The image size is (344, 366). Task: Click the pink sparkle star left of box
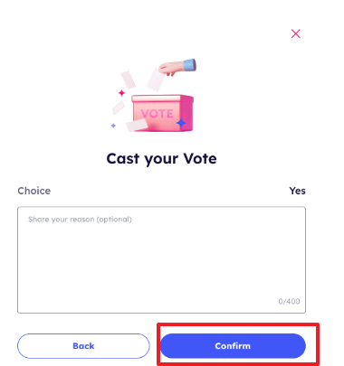point(121,93)
